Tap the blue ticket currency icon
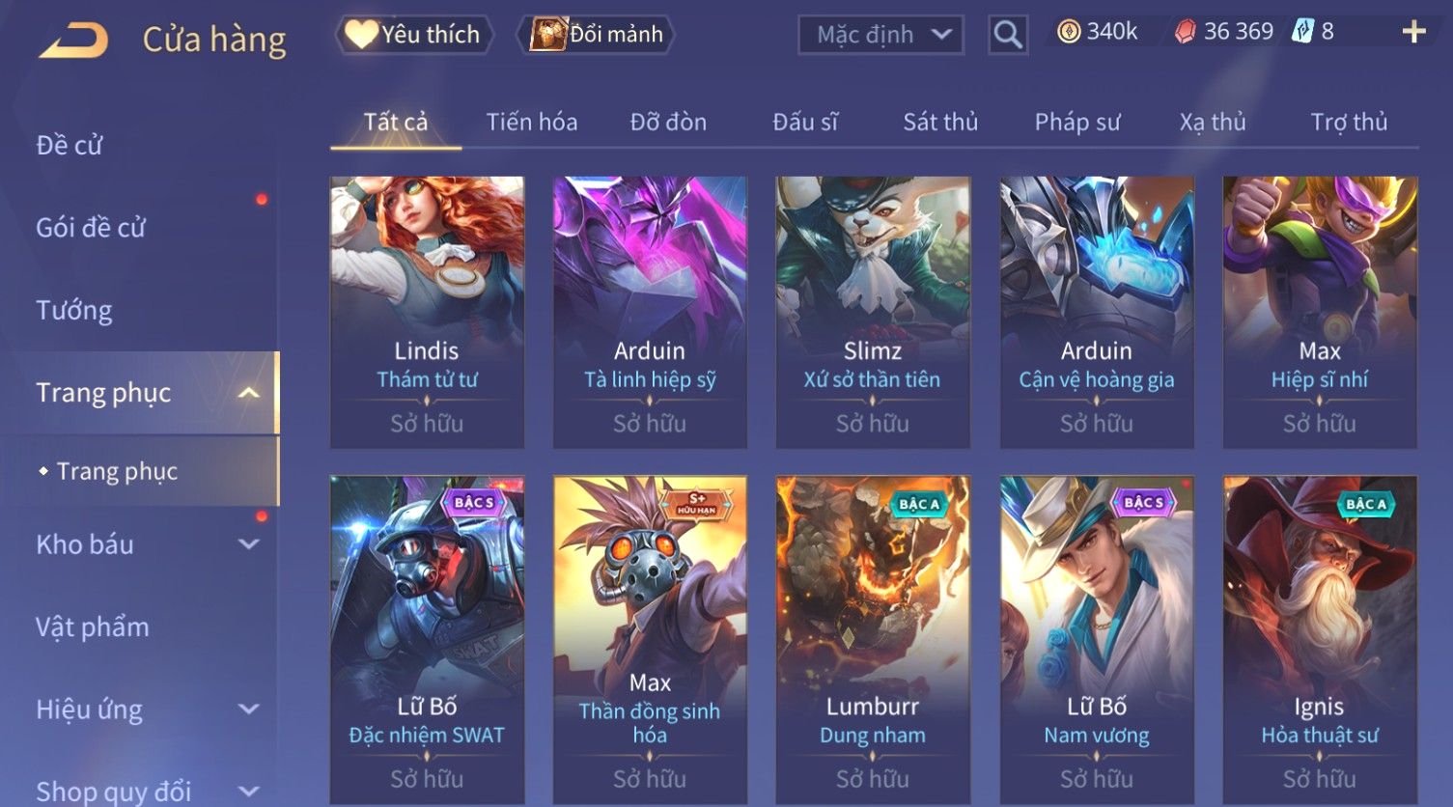1453x807 pixels. (x=1302, y=32)
